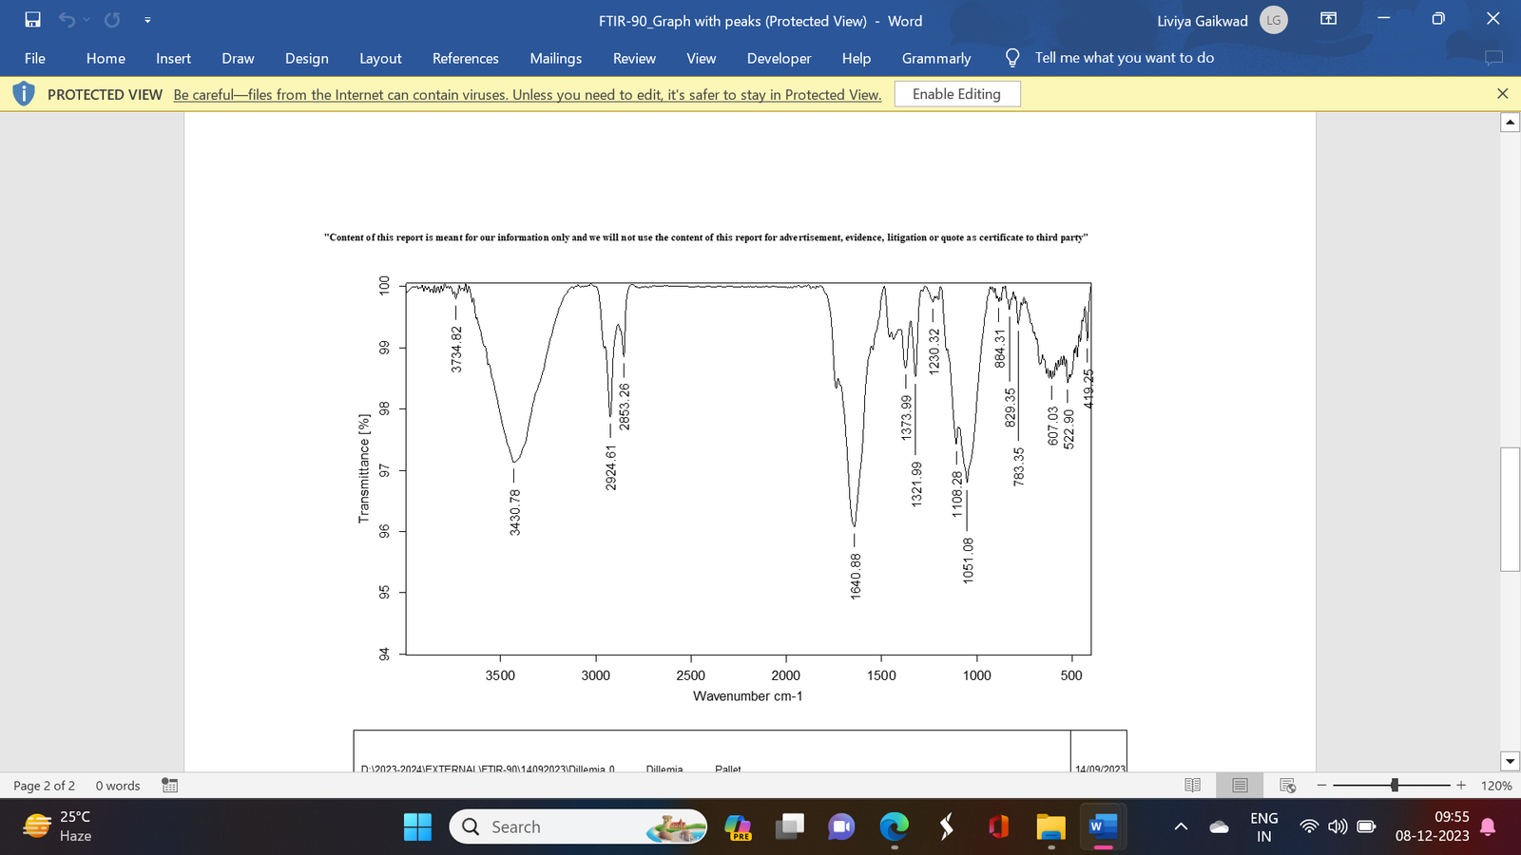Viewport: 1521px width, 855px height.
Task: Open Microsoft Edge from the taskbar
Action: 895,826
